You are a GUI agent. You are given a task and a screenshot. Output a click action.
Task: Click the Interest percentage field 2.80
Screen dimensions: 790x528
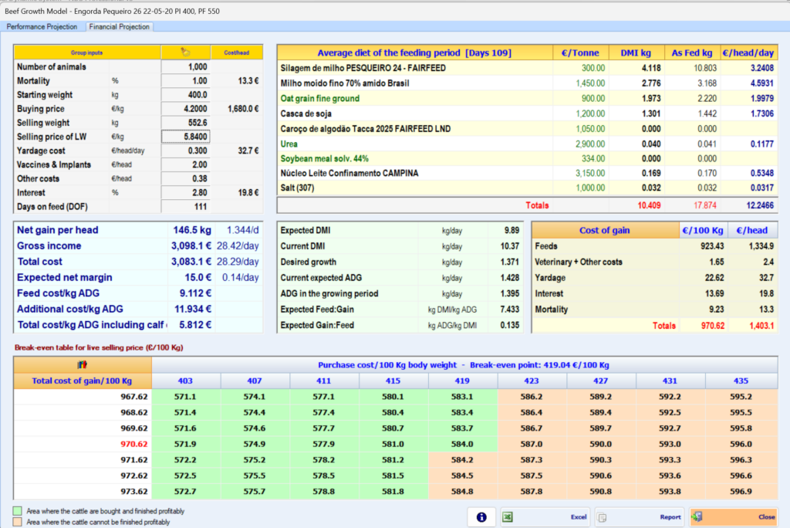pos(185,193)
